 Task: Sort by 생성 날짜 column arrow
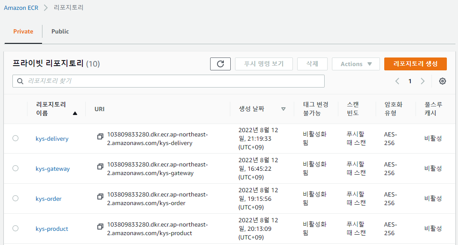click(283, 109)
